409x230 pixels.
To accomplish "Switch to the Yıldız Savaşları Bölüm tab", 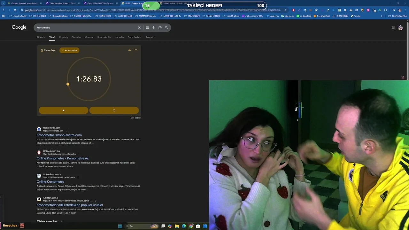I will (x=62, y=3).
